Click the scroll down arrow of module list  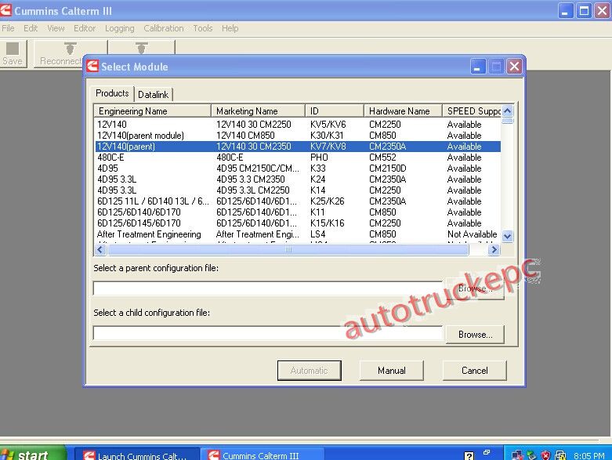pos(508,237)
